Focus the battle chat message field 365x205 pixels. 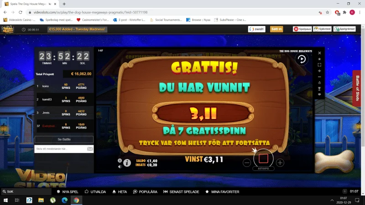[61, 149]
